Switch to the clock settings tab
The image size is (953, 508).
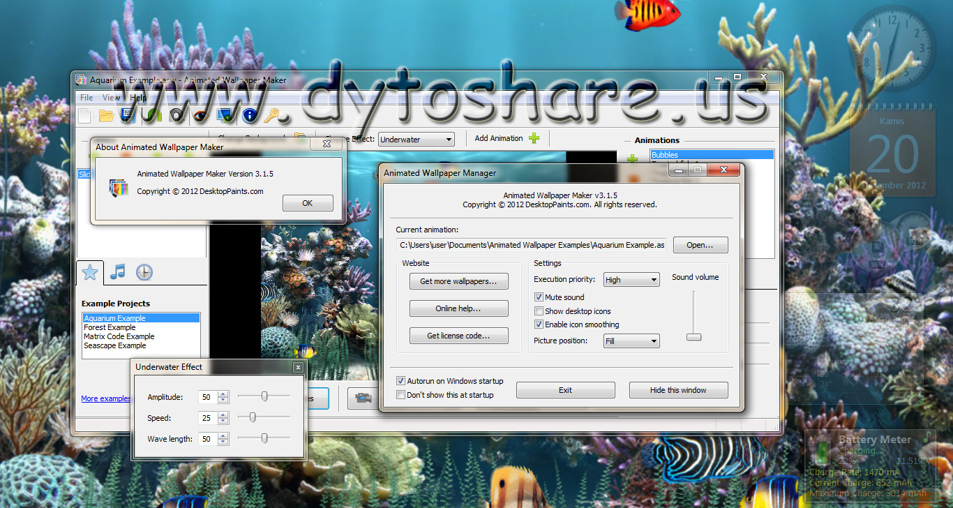point(144,272)
